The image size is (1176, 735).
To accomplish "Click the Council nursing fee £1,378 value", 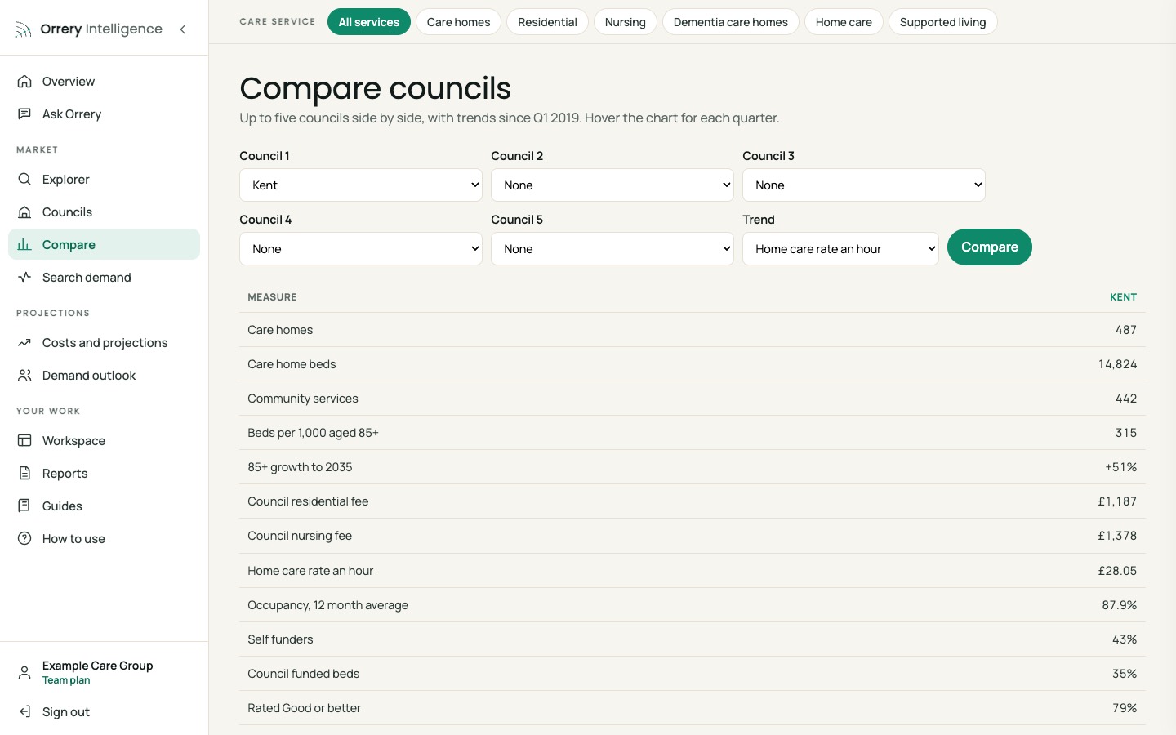I will (x=1117, y=536).
